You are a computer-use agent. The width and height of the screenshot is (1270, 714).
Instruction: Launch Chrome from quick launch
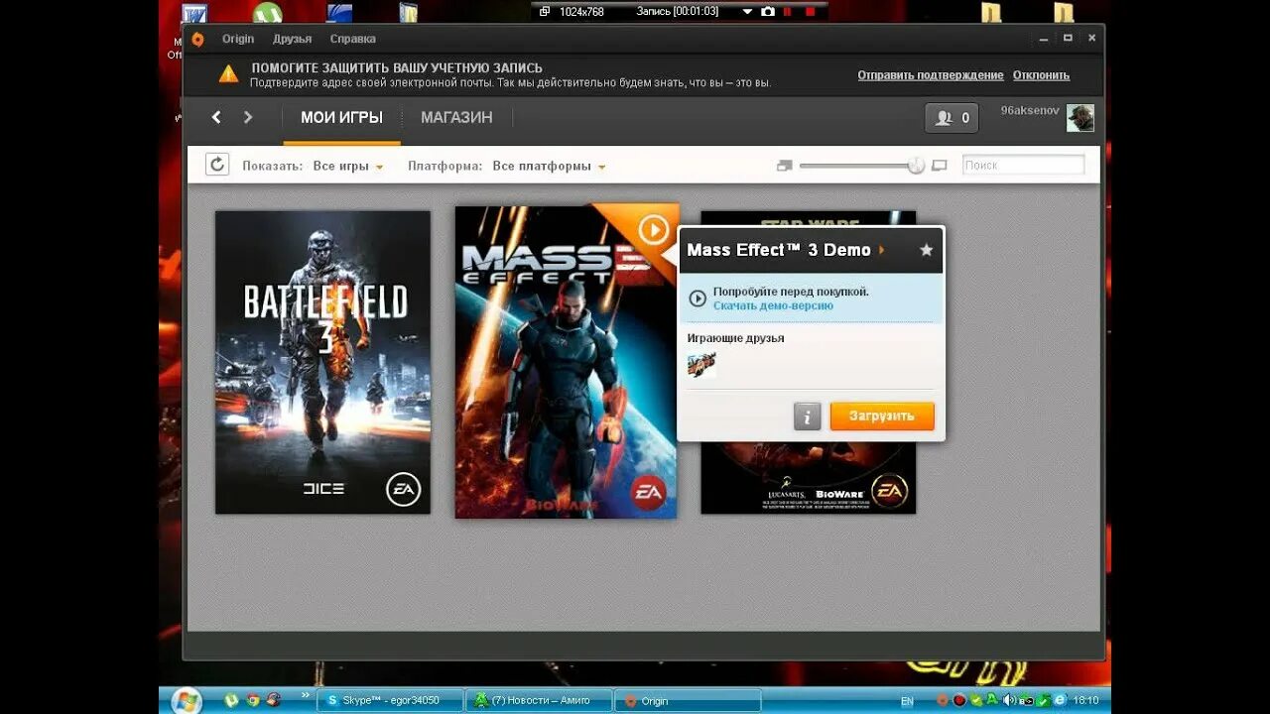[252, 700]
